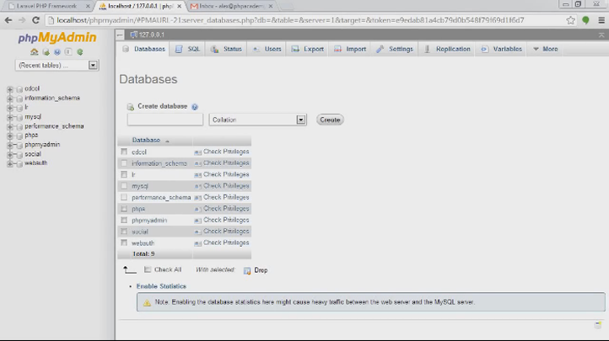Open the Users tab
This screenshot has height=341, width=609.
pos(267,49)
